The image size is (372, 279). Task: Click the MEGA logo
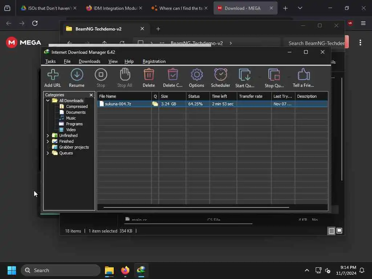point(24,43)
